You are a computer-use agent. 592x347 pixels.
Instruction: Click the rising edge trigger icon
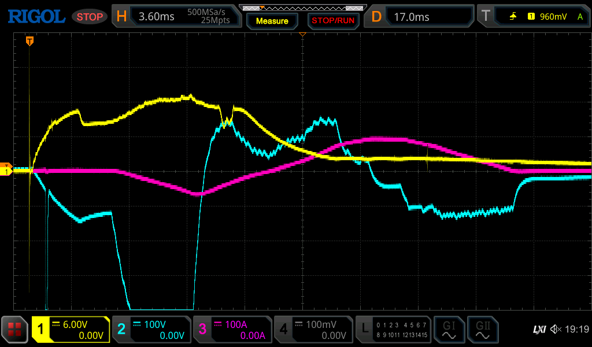click(513, 17)
